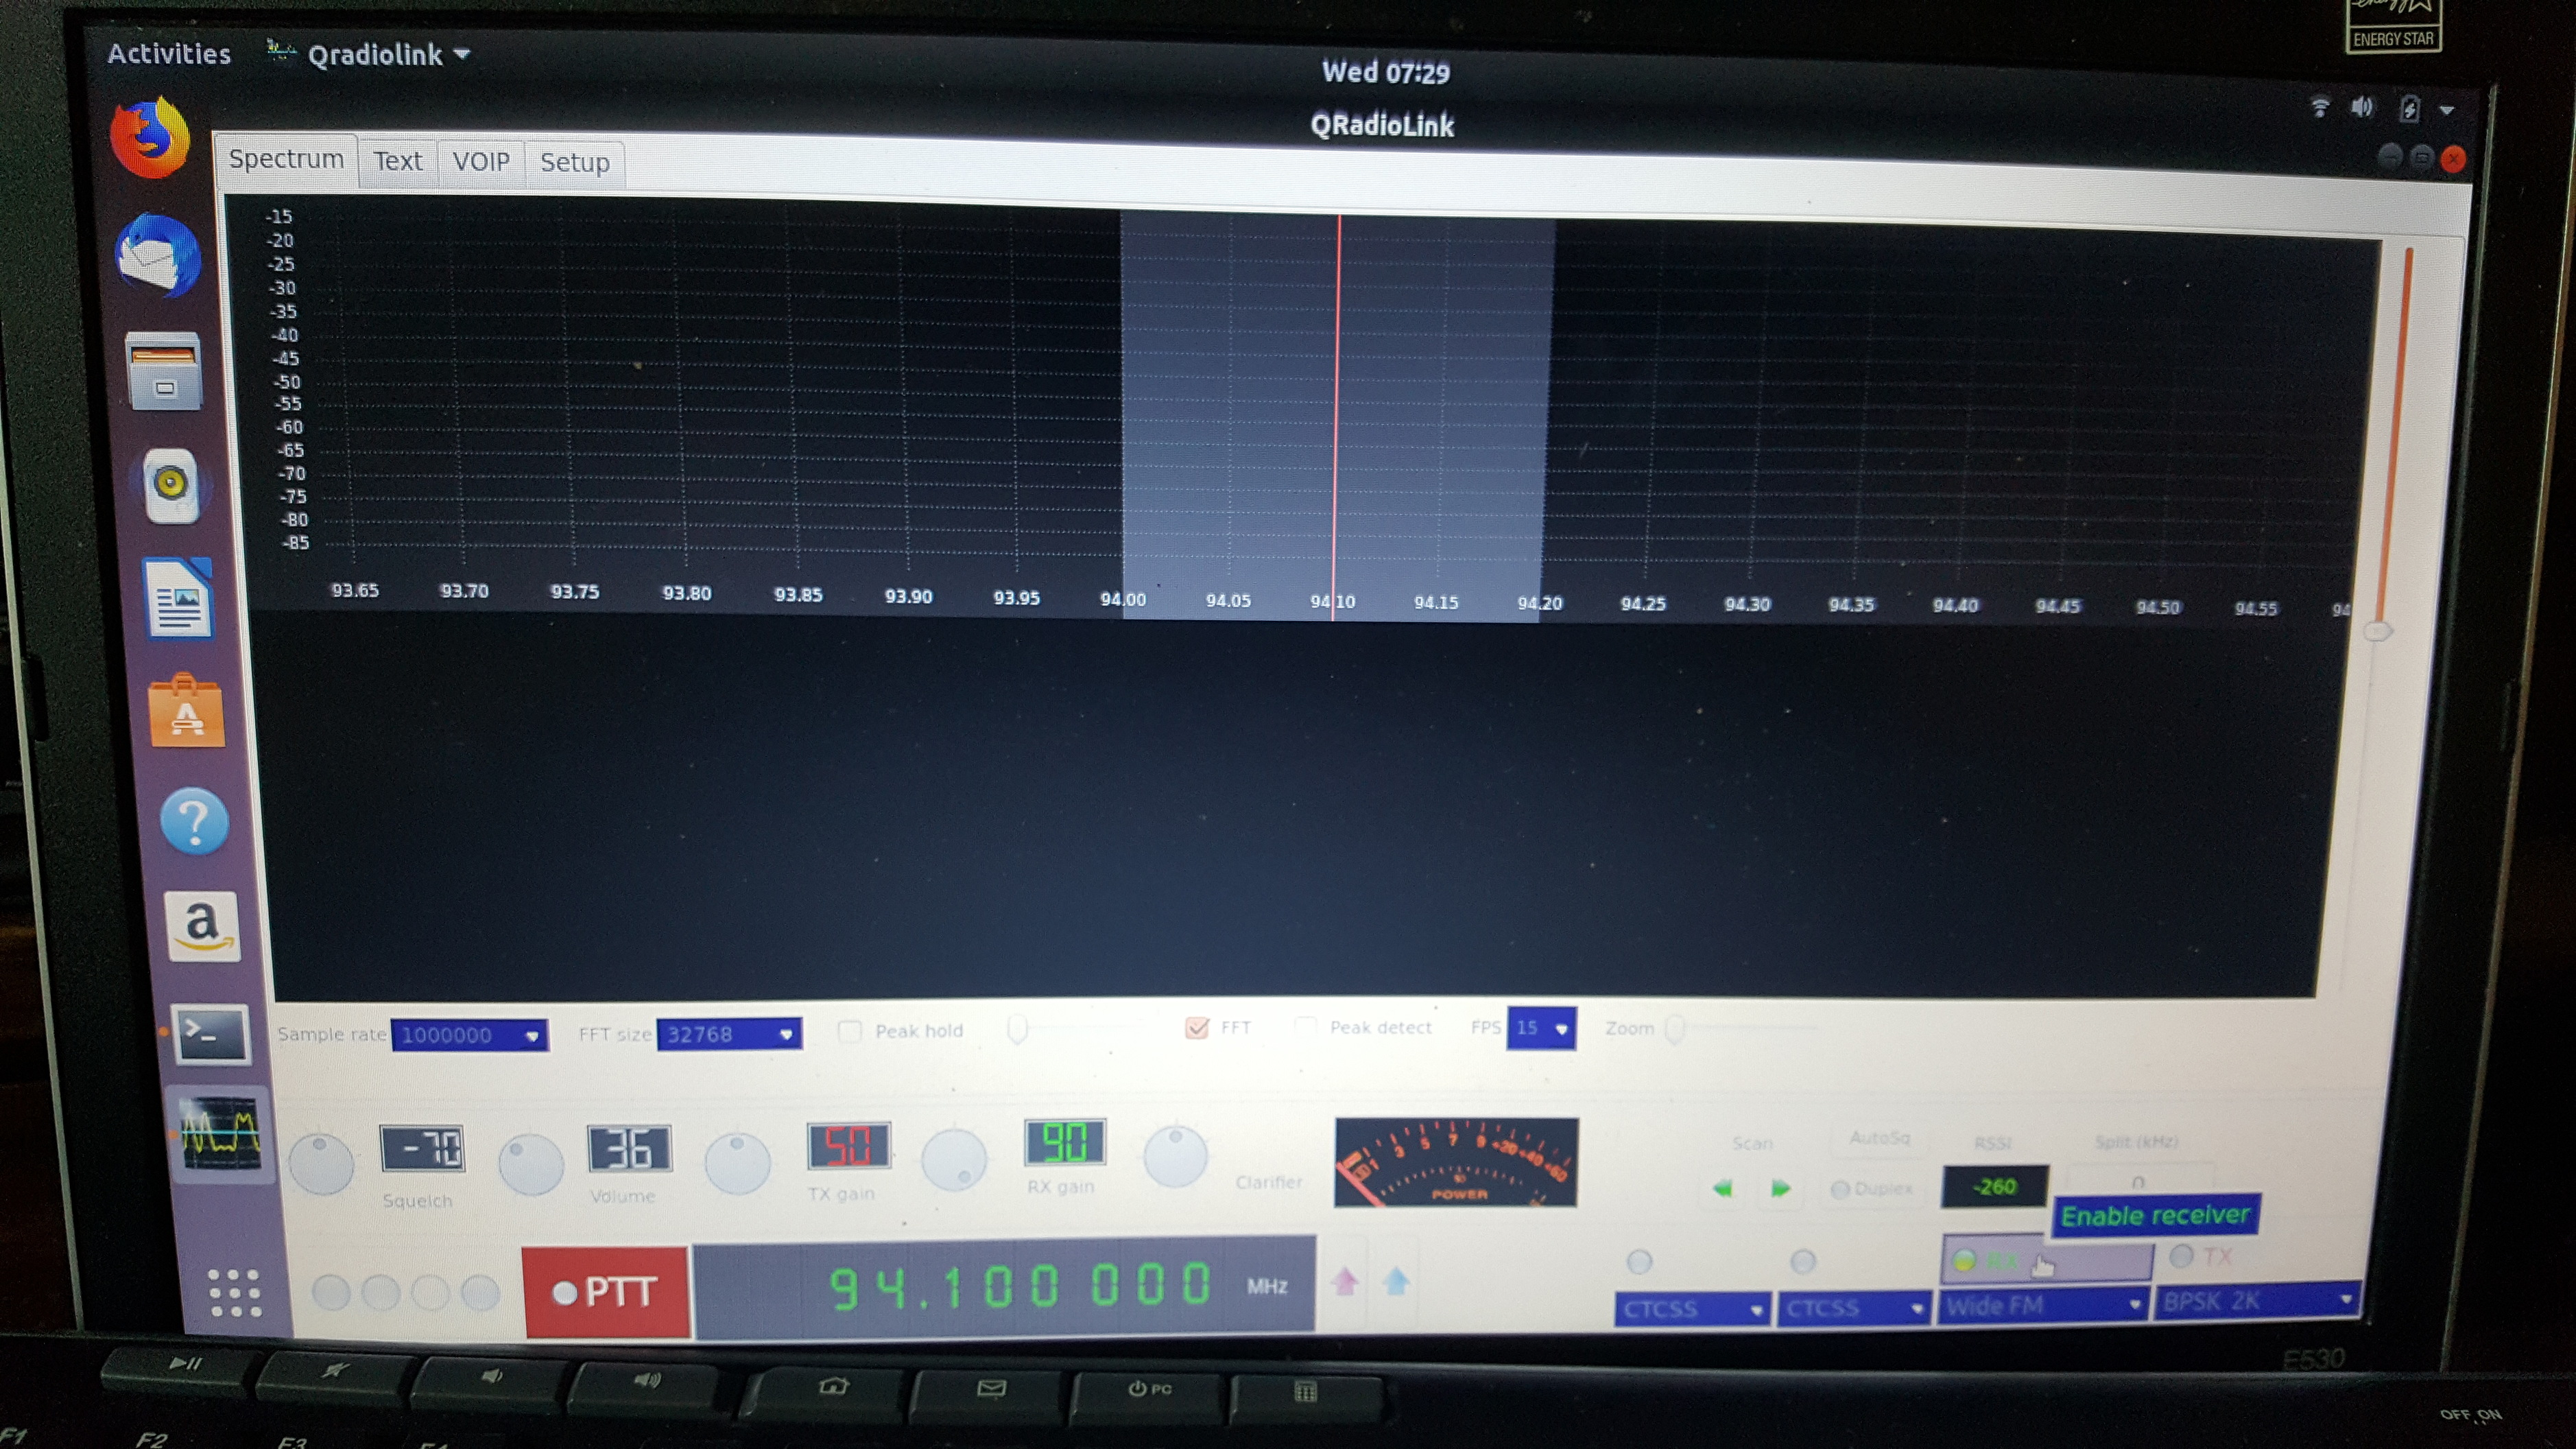Open the system menu arrow in top bar
The height and width of the screenshot is (1449, 2576).
2447,110
